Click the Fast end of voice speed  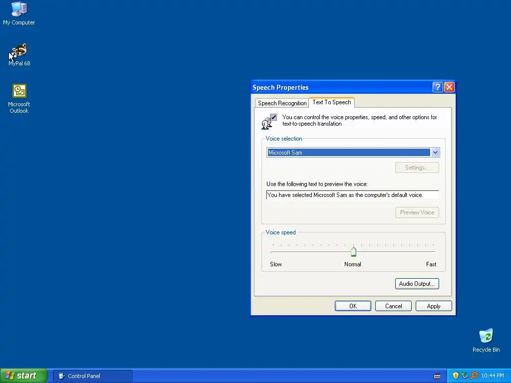point(431,264)
